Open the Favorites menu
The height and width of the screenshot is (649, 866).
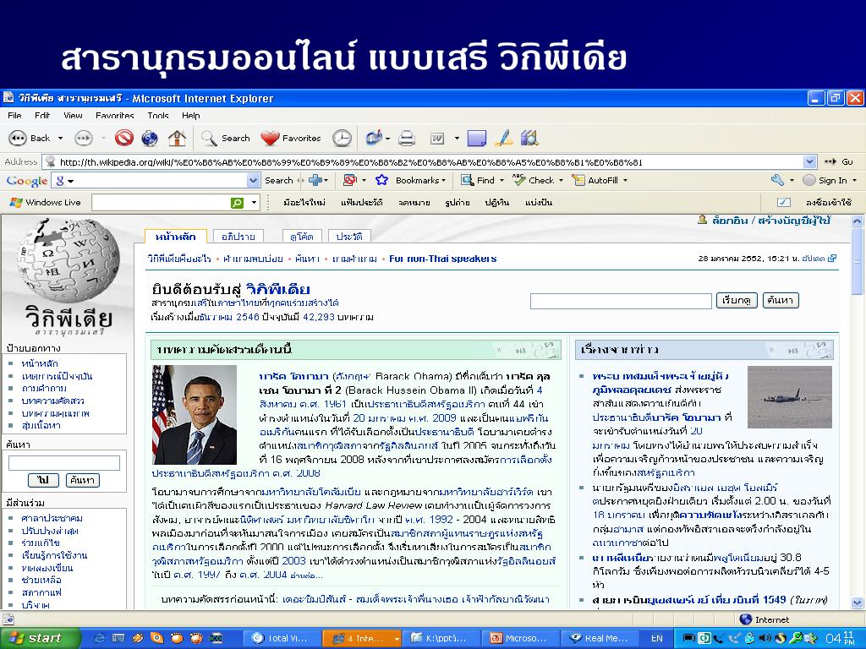point(114,115)
